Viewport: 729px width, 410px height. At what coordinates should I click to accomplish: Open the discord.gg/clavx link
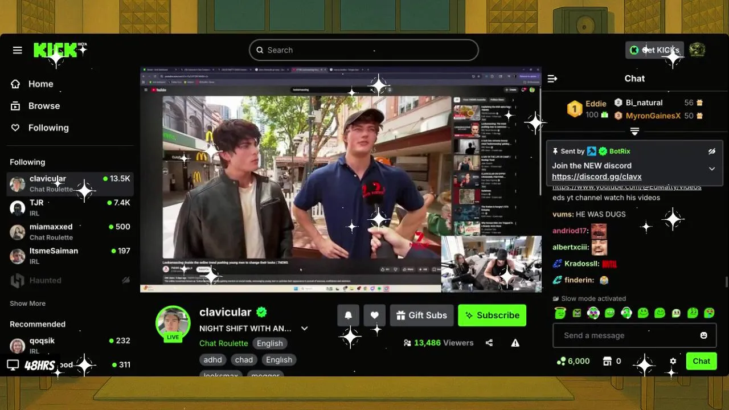click(596, 177)
